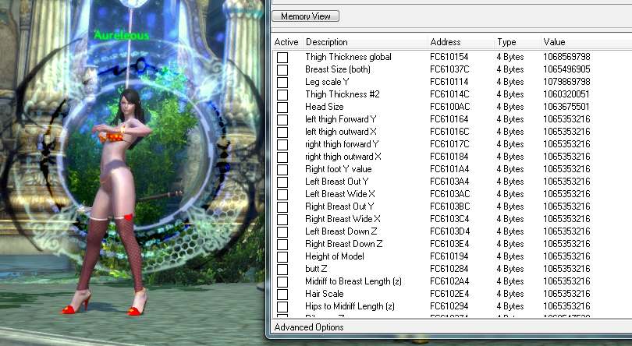
Task: Enable Thigh Thickness global checkbox
Action: point(282,58)
